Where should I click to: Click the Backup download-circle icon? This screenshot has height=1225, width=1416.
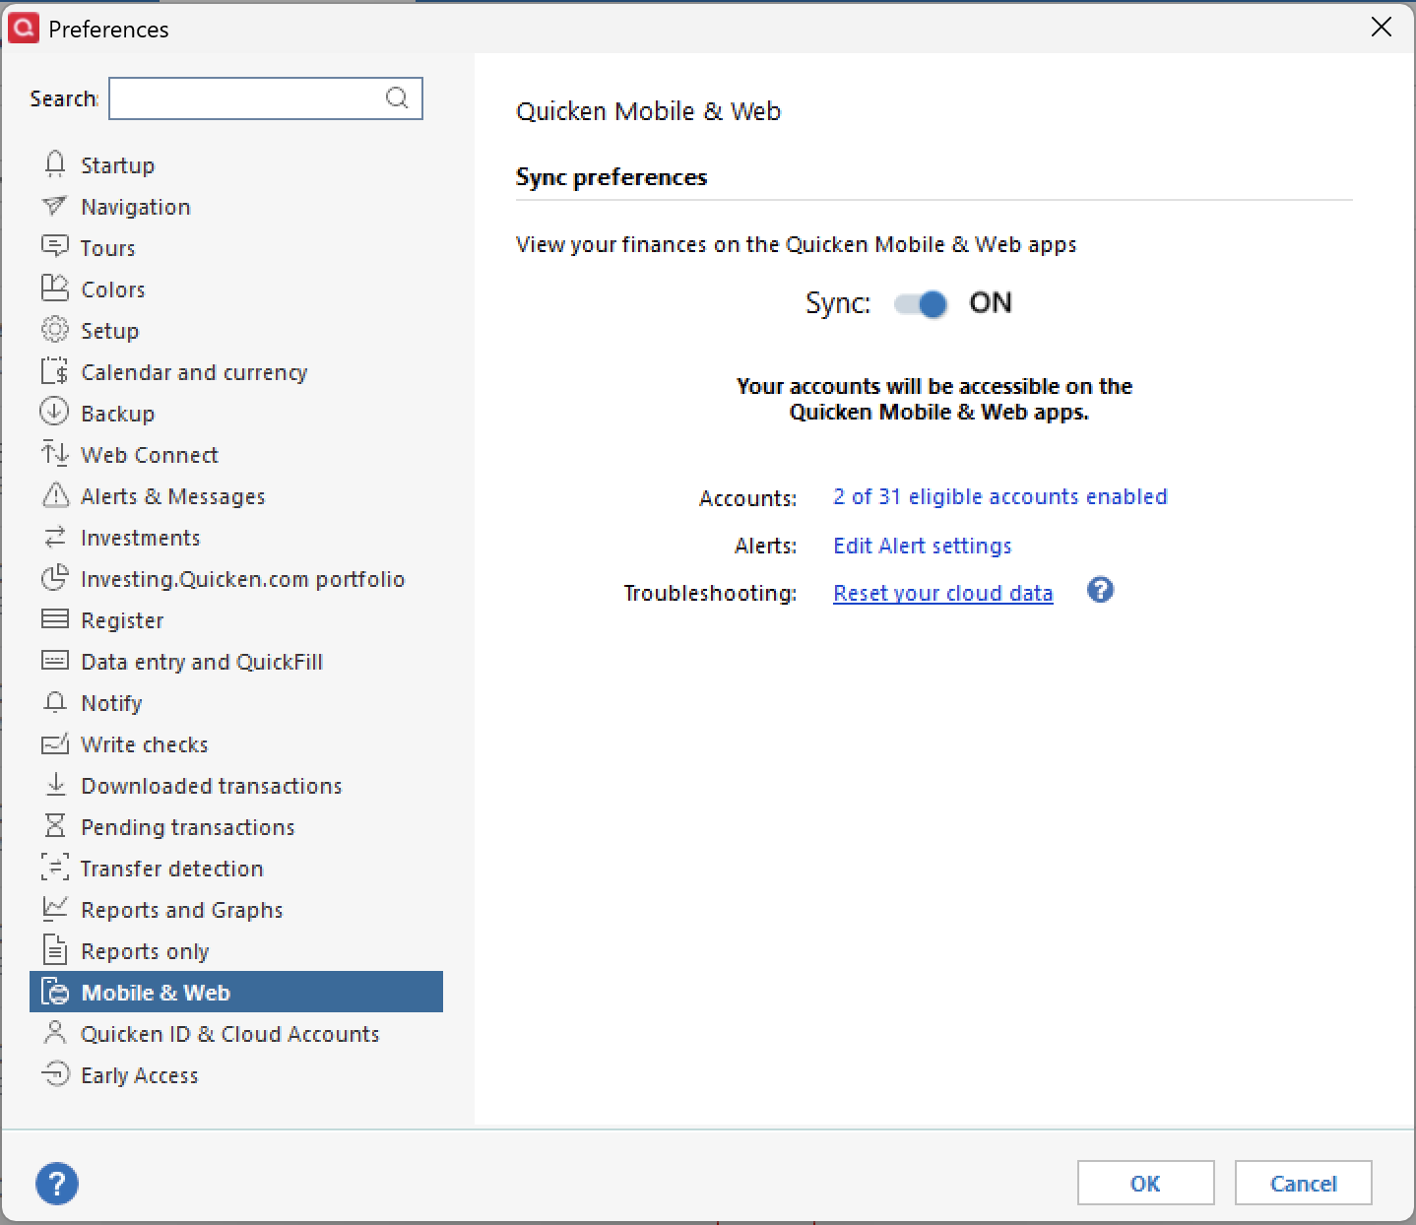(x=55, y=413)
